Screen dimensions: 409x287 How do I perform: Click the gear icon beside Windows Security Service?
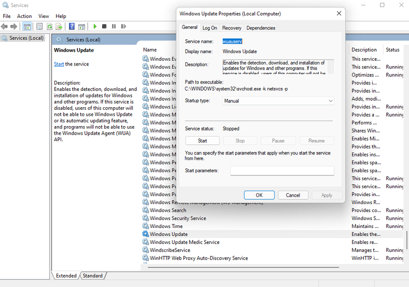coord(146,218)
